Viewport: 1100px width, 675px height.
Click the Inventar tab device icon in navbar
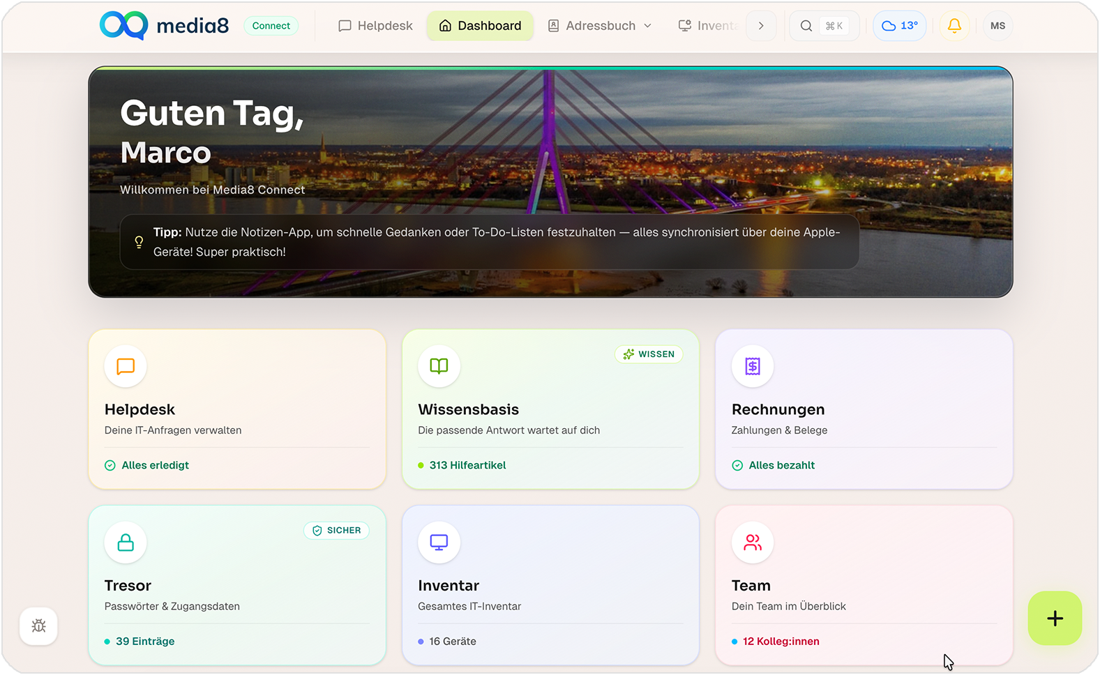685,26
